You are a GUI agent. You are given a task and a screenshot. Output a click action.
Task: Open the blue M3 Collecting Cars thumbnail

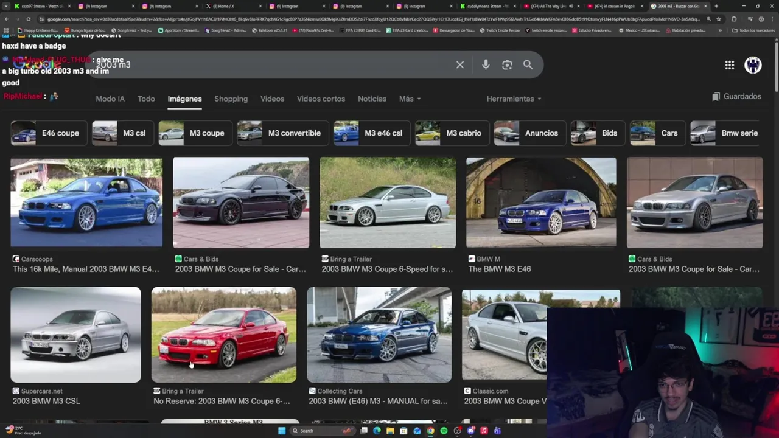click(379, 335)
